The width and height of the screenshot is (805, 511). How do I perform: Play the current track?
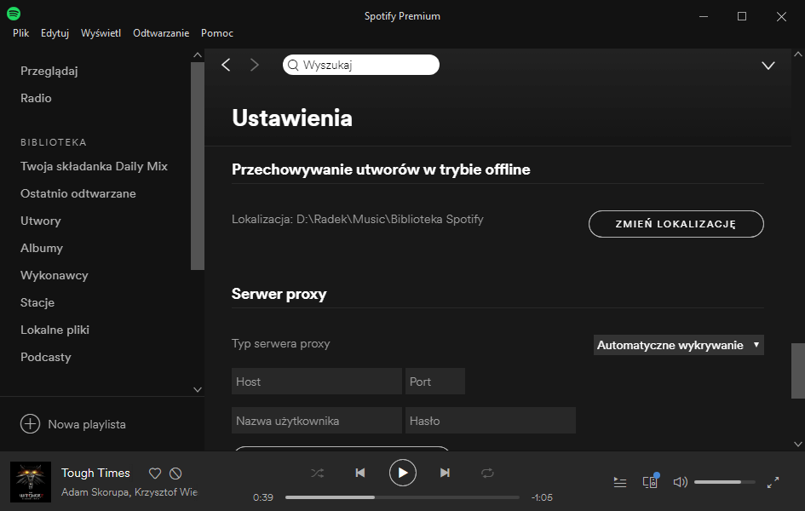402,473
